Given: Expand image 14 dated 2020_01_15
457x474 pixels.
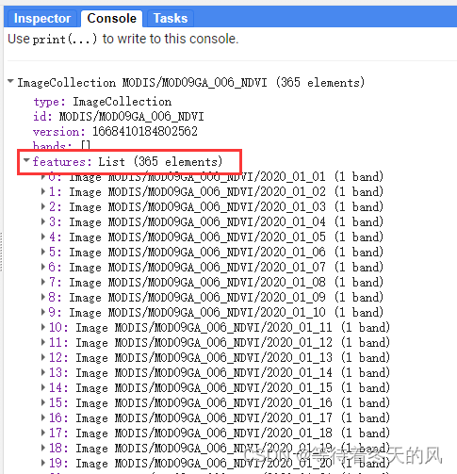Looking at the screenshot, I should pyautogui.click(x=43, y=387).
